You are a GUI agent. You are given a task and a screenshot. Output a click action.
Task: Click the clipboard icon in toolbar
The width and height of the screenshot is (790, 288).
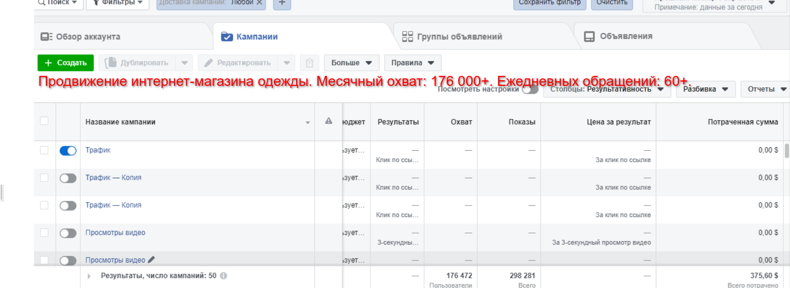pyautogui.click(x=309, y=63)
